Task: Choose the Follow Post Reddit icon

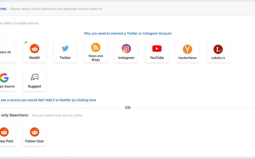Action: pos(4,132)
